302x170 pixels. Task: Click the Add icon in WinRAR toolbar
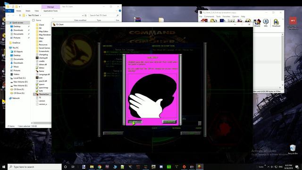point(204,21)
